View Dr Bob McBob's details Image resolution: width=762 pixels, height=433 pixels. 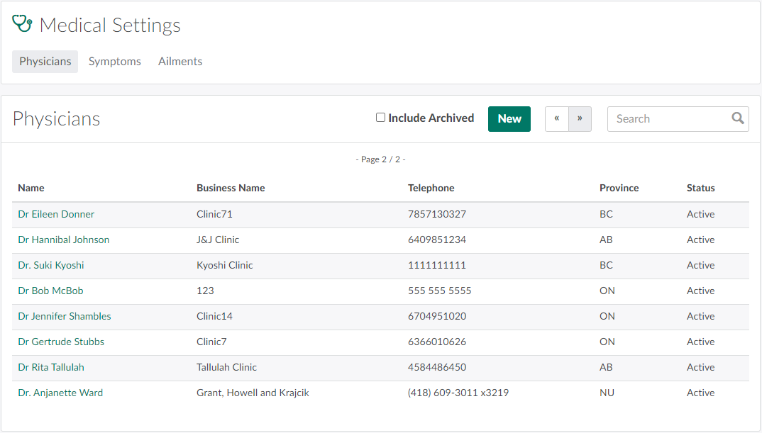tap(50, 291)
